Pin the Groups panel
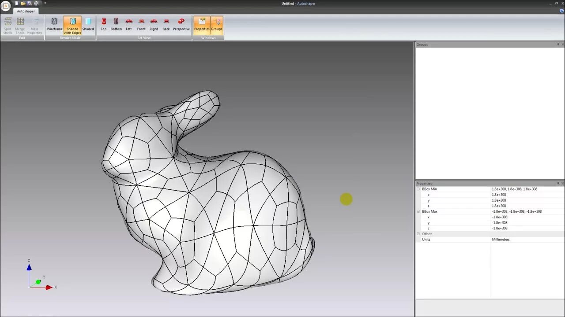The width and height of the screenshot is (565, 317). (558, 44)
